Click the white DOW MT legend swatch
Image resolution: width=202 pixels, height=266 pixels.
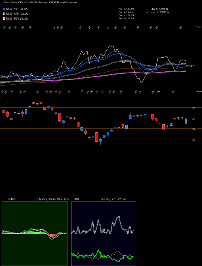(x=4, y=14)
